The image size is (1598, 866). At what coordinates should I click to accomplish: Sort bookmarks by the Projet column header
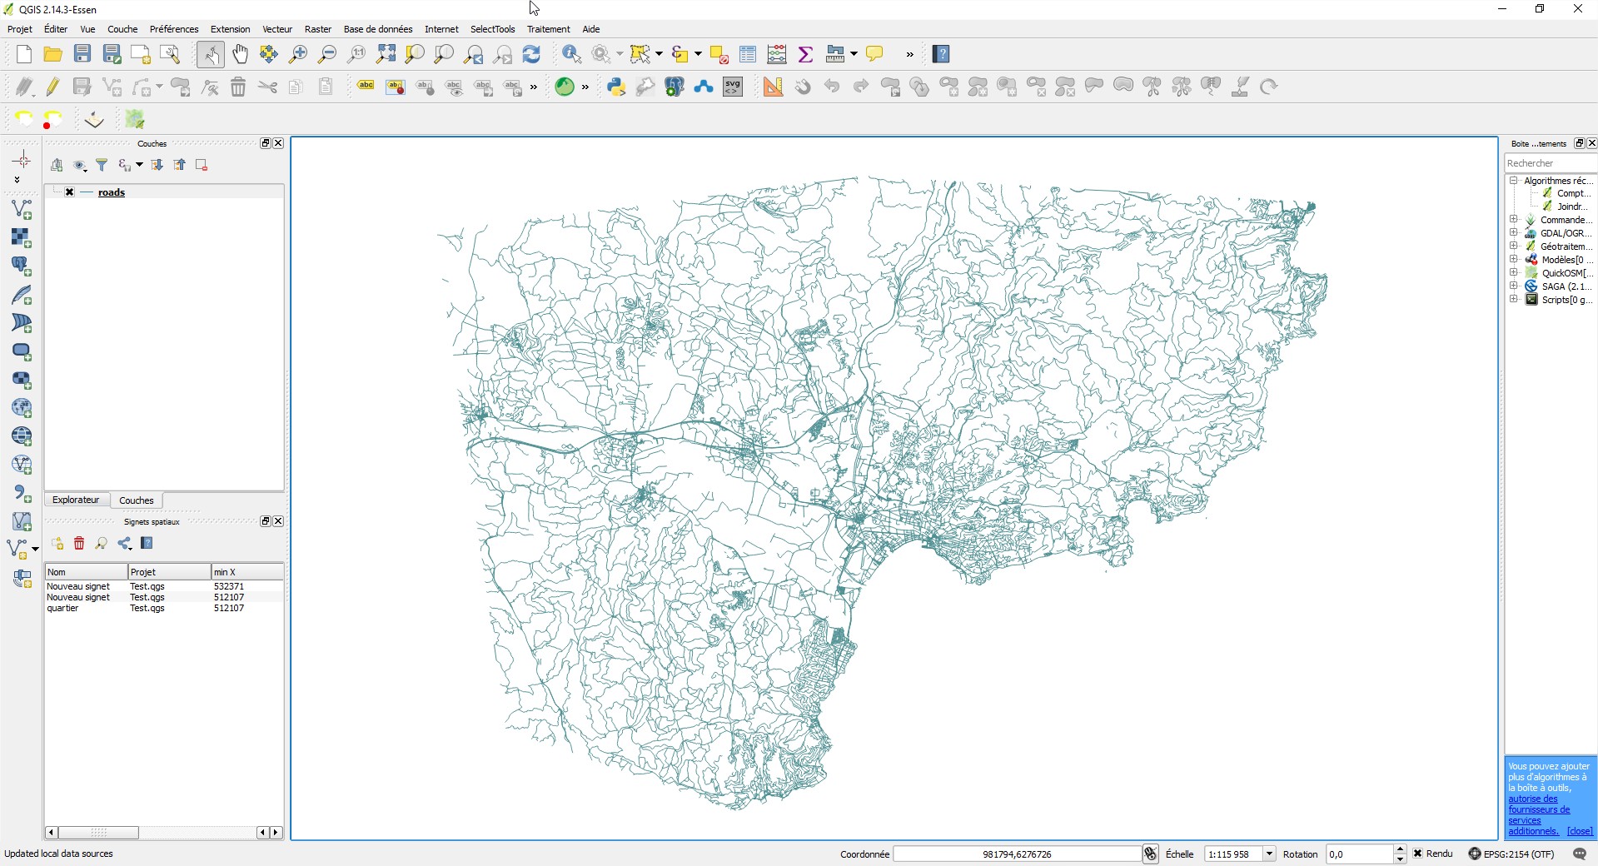pos(169,572)
